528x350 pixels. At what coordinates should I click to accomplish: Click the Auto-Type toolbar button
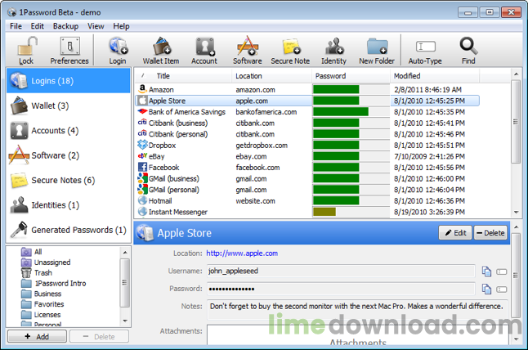tap(426, 49)
